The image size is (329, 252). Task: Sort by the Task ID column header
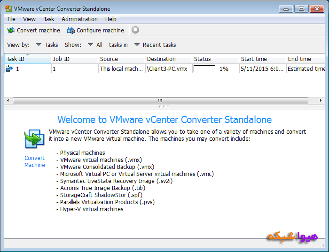click(27, 59)
